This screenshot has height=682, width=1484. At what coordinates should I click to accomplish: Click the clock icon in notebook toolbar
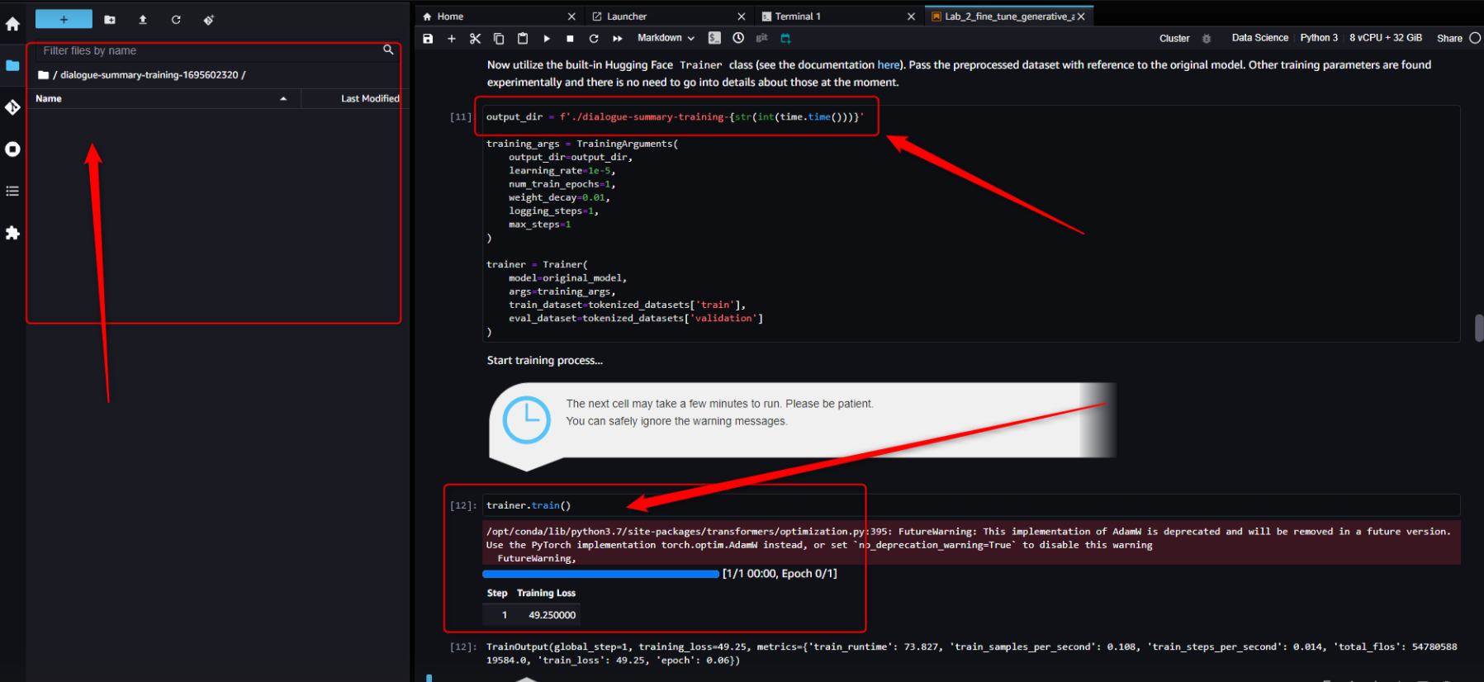click(738, 38)
